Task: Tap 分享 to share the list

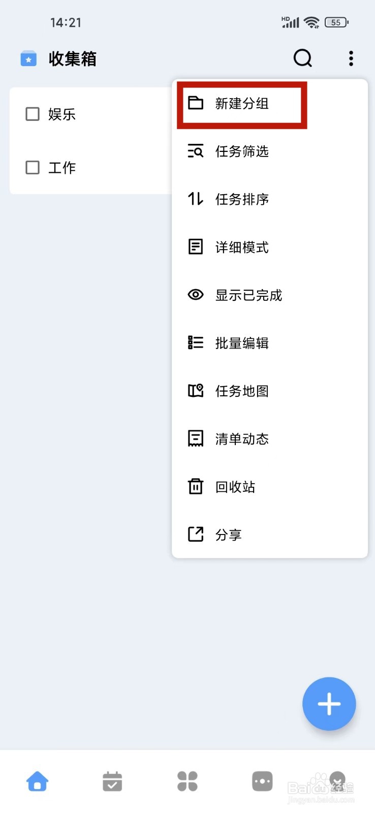Action: 269,535
